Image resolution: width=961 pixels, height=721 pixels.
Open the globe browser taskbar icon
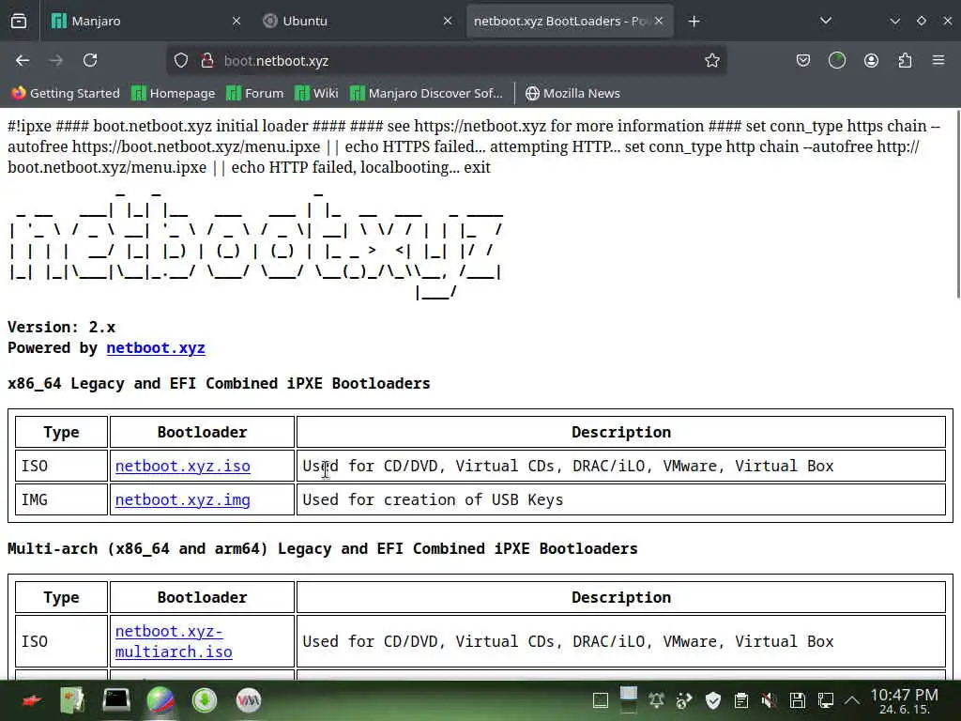160,700
